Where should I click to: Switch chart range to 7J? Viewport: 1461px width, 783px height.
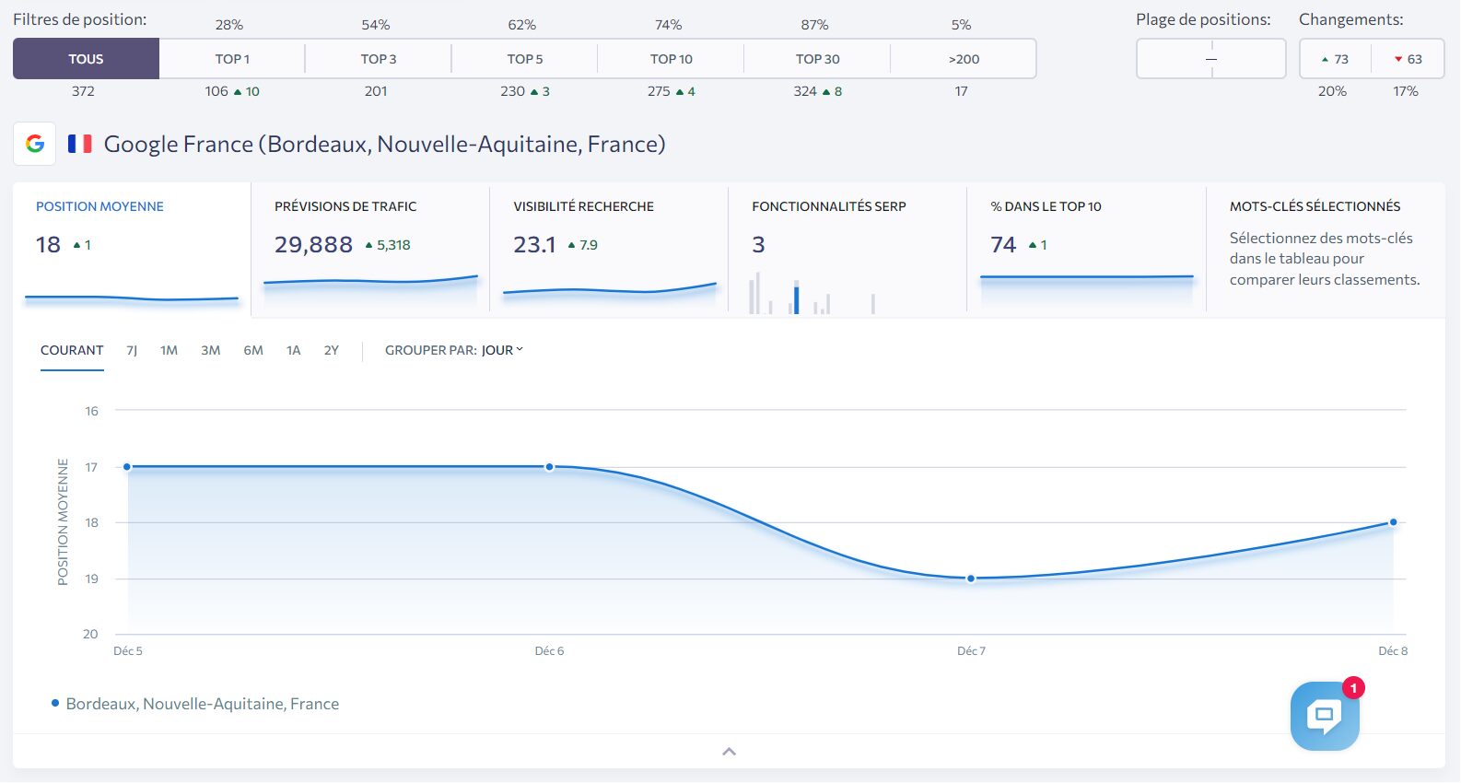click(x=132, y=351)
